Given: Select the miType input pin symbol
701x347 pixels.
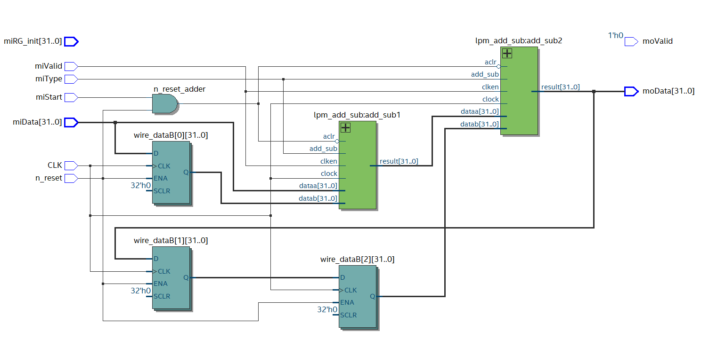Looking at the screenshot, I should (71, 79).
